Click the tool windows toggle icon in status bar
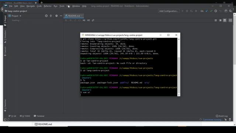Viewport: 236px width, 133px height. tap(5, 120)
